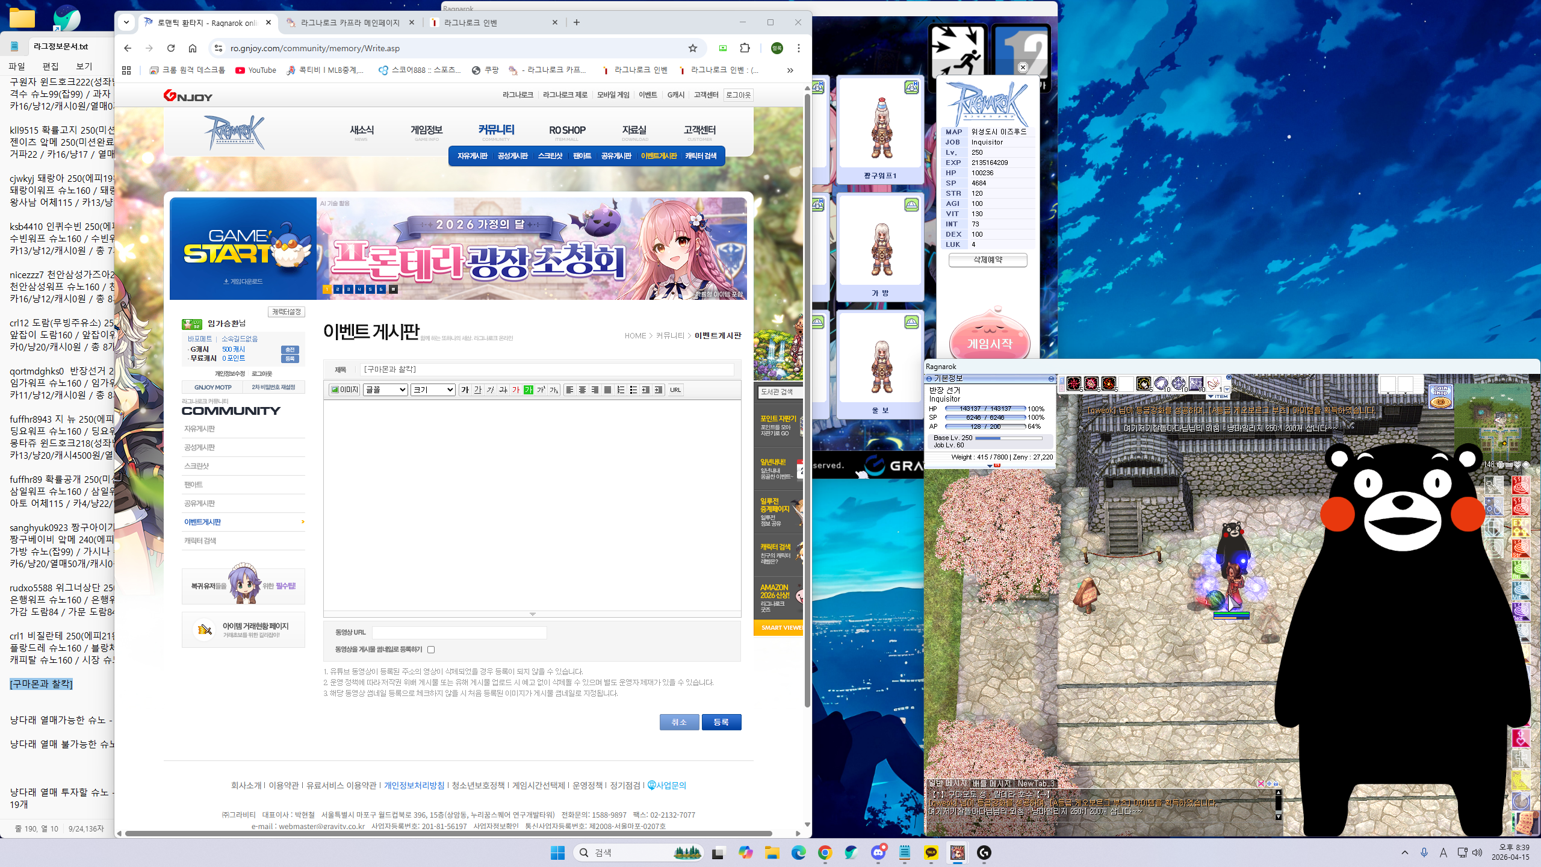Select the left-align icon in the editor
This screenshot has width=1541, height=867.
click(x=570, y=390)
